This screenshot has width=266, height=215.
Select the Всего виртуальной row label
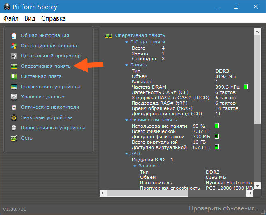pyautogui.click(x=155, y=142)
